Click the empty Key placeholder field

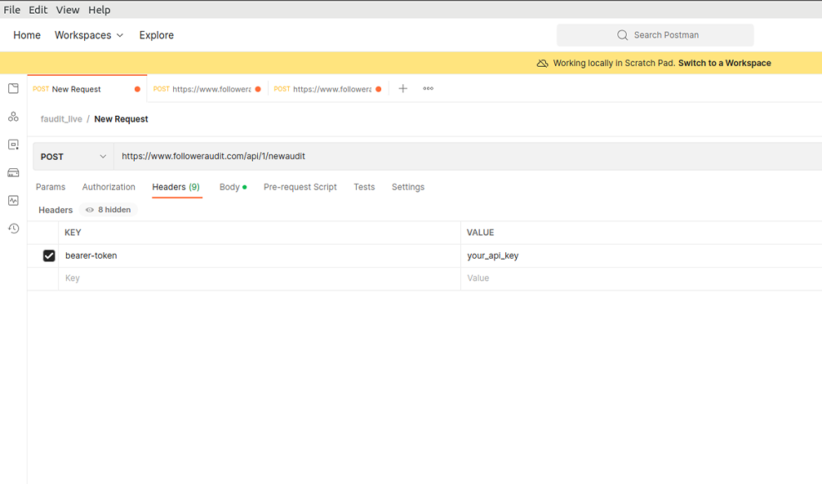pyautogui.click(x=260, y=278)
